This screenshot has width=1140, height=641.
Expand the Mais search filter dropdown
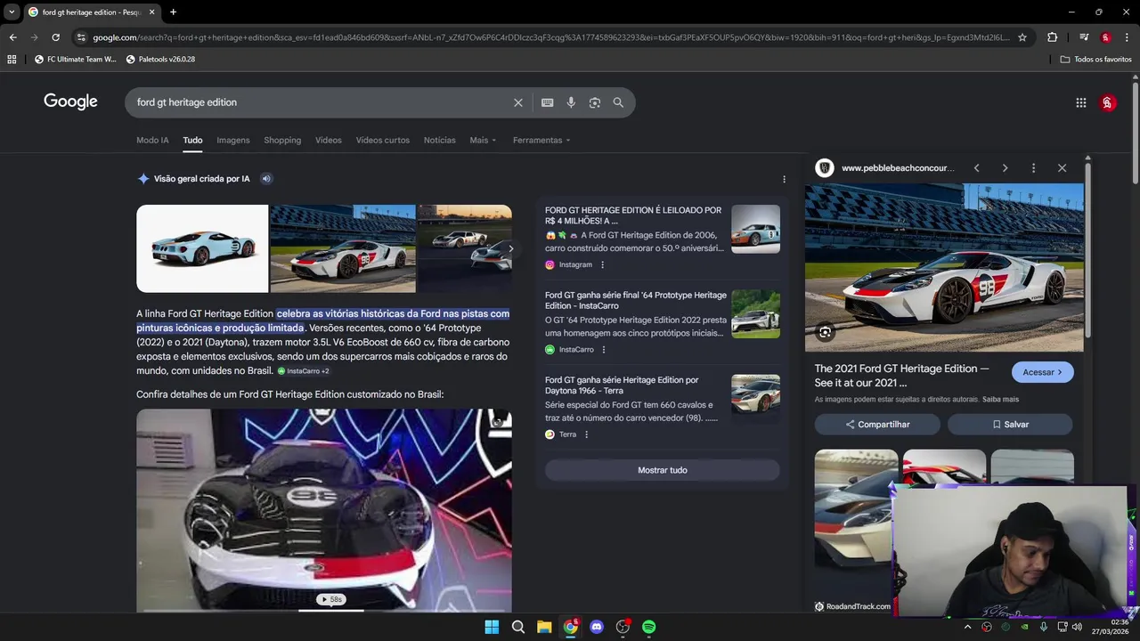[483, 140]
